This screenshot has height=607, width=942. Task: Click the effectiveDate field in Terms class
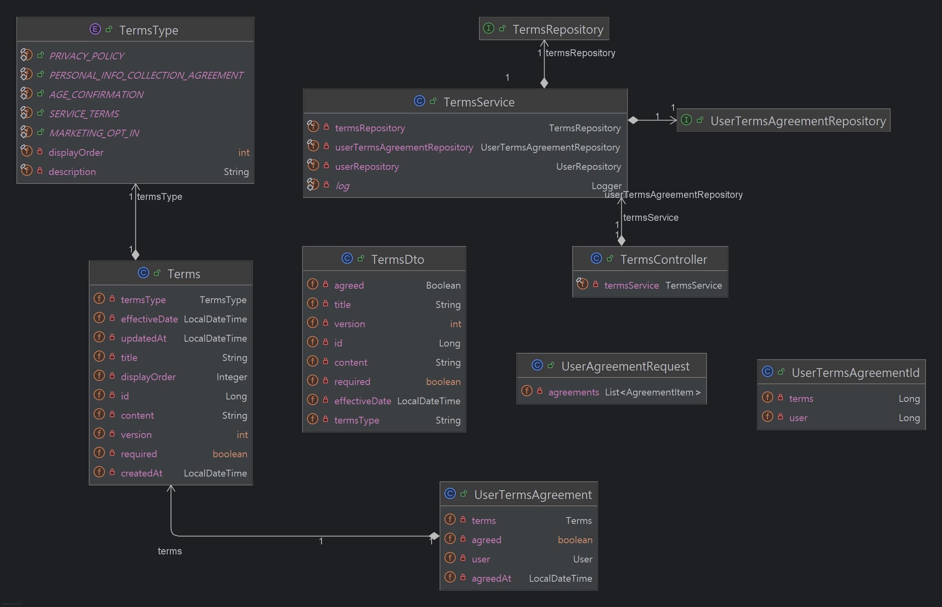149,319
